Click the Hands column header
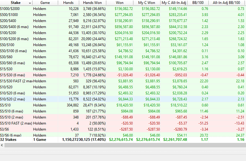 pyautogui.click(x=69, y=2)
